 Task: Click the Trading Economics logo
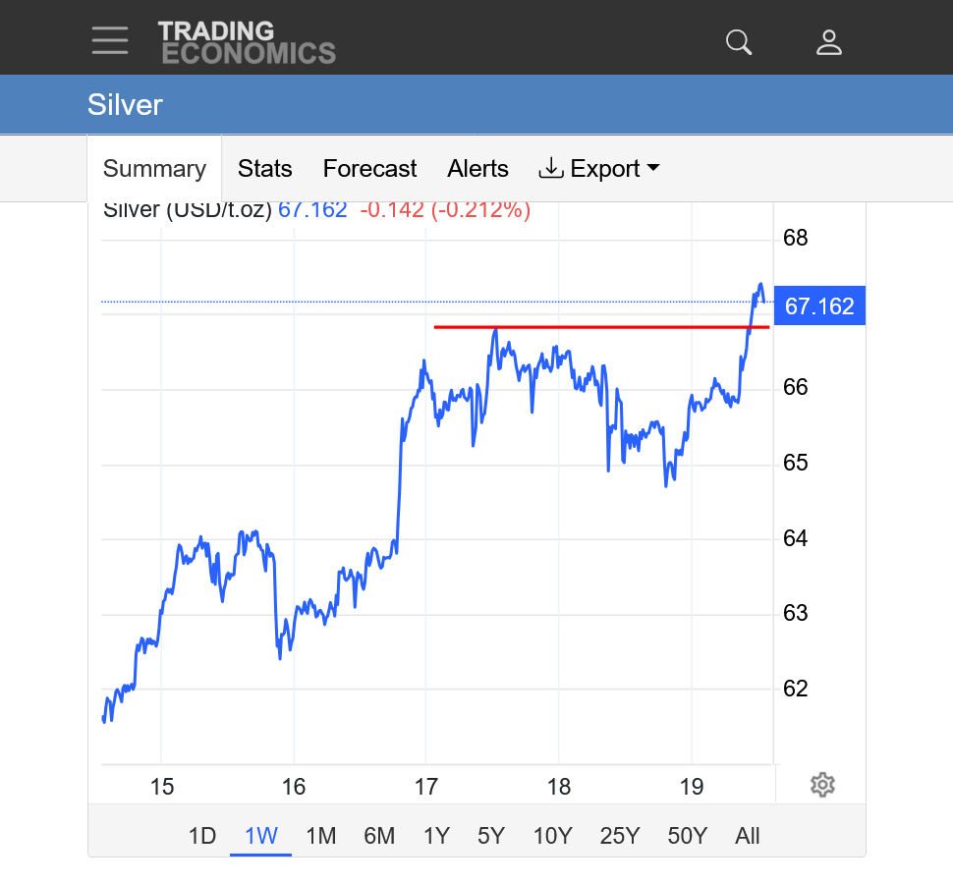coord(247,42)
